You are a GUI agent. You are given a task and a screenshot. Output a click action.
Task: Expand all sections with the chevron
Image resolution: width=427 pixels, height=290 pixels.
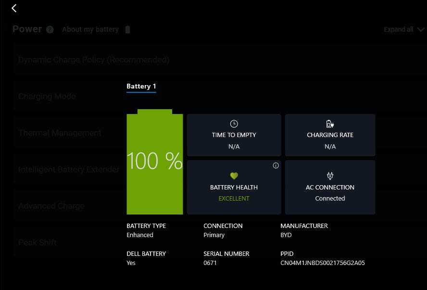tap(421, 29)
